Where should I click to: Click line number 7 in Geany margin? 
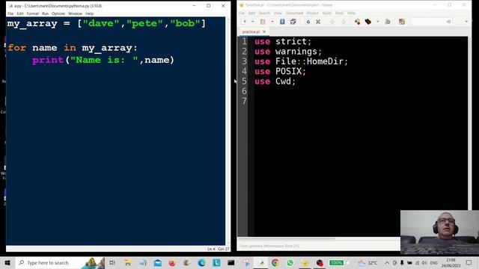pos(244,101)
